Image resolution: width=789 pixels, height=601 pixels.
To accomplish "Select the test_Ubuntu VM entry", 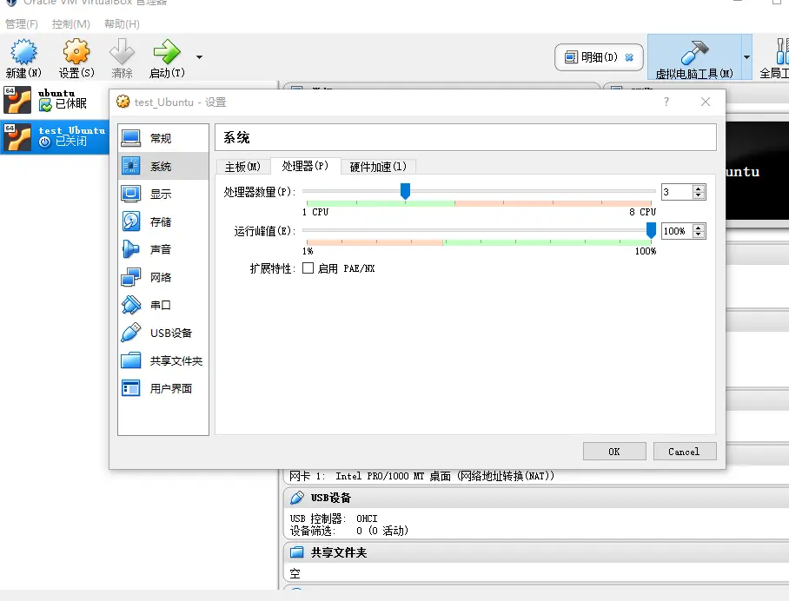I will tap(55, 136).
